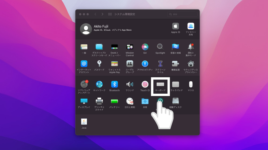Click the Akito Fujii profile picture

pyautogui.click(x=86, y=29)
